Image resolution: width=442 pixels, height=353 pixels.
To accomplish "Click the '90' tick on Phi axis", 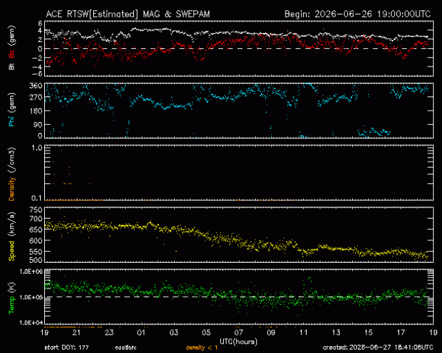I will pos(38,124).
